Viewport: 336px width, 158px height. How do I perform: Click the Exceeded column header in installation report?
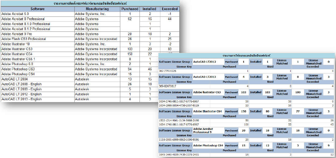coord(170,9)
